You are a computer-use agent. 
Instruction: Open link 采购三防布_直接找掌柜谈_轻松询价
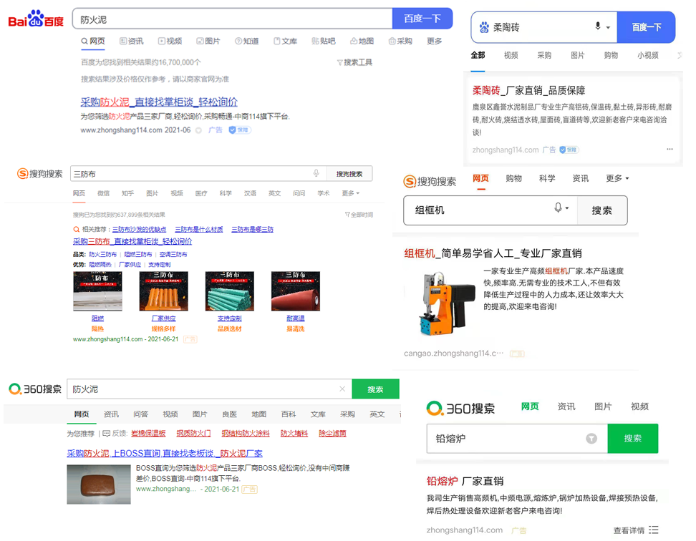(x=132, y=241)
